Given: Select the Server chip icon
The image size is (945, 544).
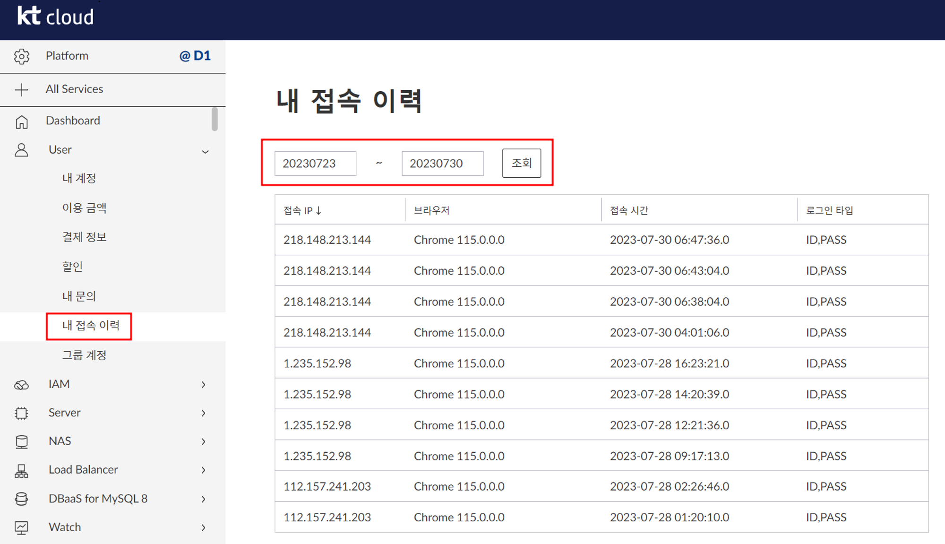Looking at the screenshot, I should tap(22, 413).
